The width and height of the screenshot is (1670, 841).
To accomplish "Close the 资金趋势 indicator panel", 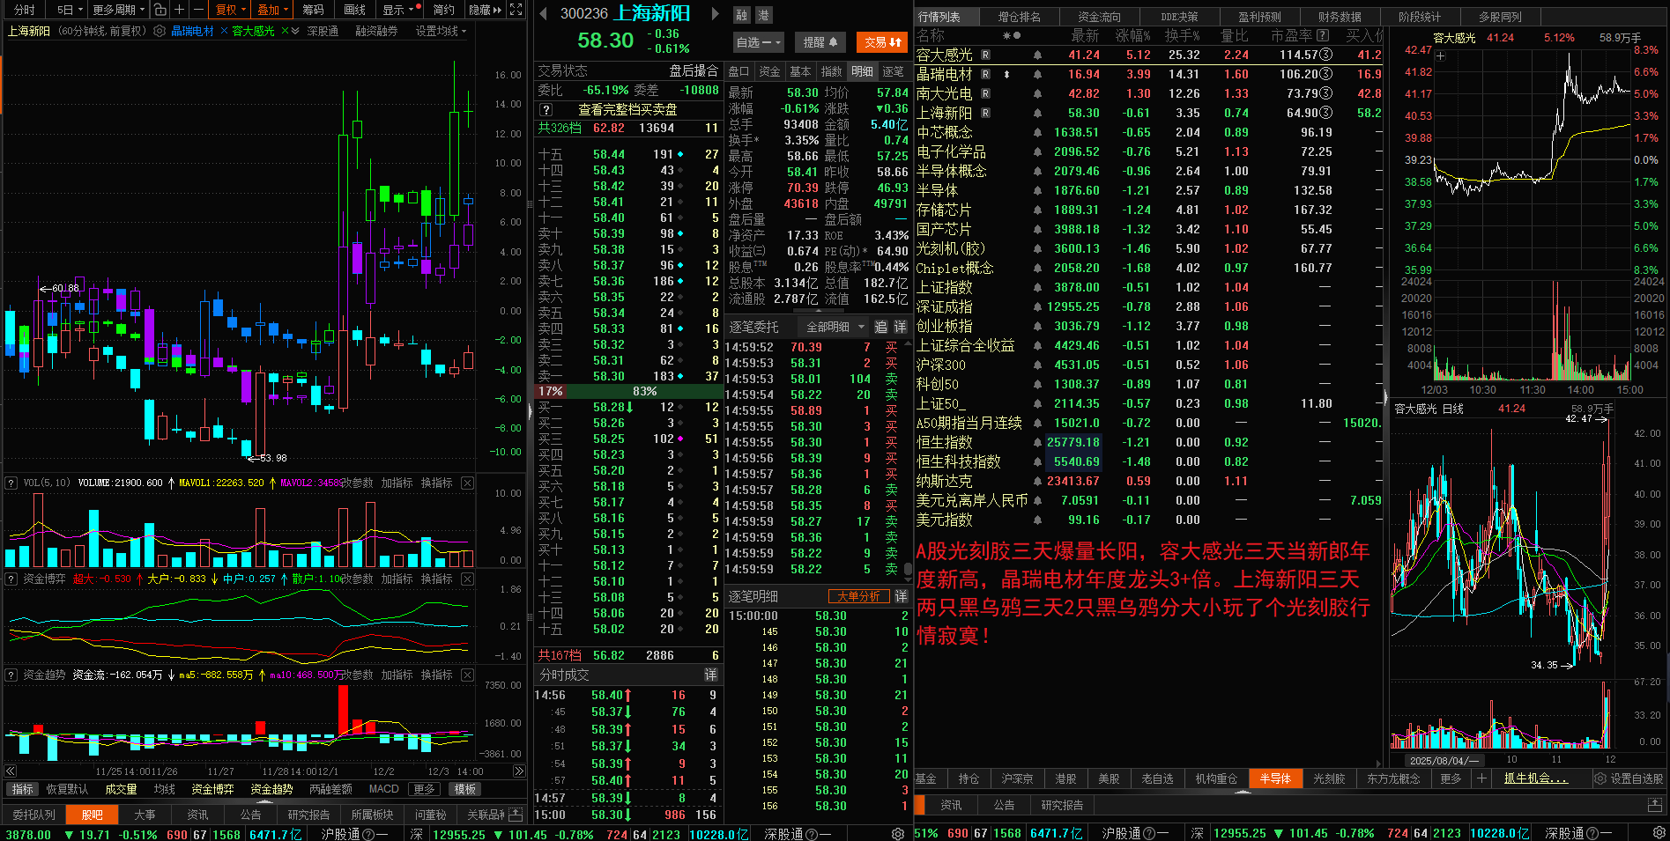I will point(467,675).
